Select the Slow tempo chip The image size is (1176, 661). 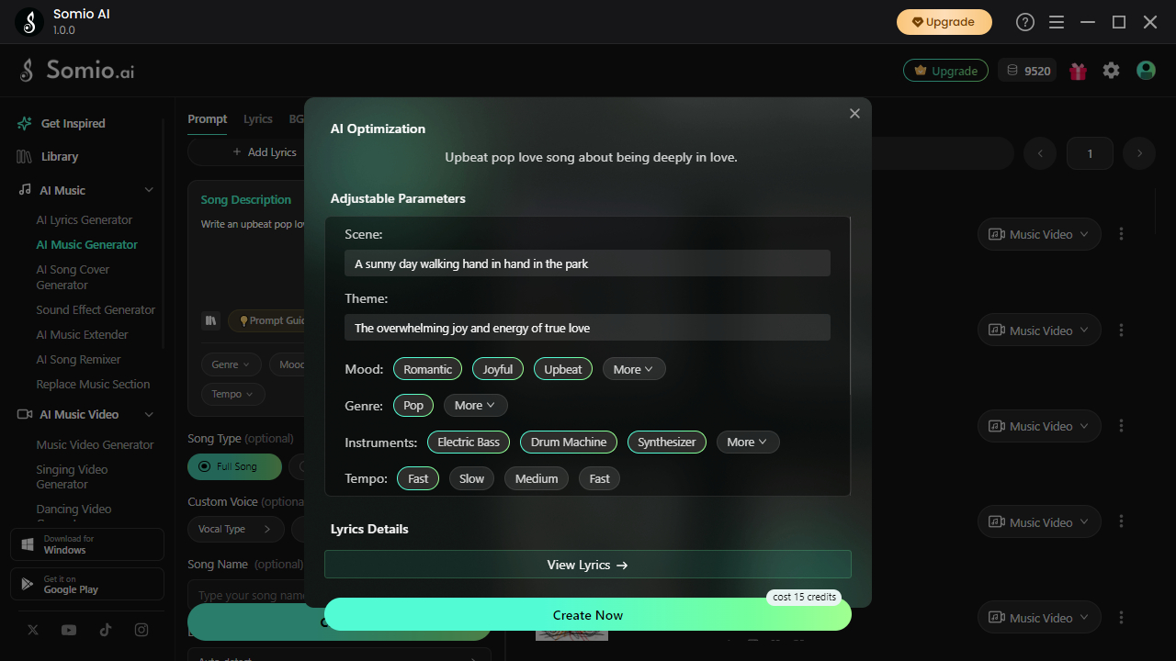coord(471,478)
